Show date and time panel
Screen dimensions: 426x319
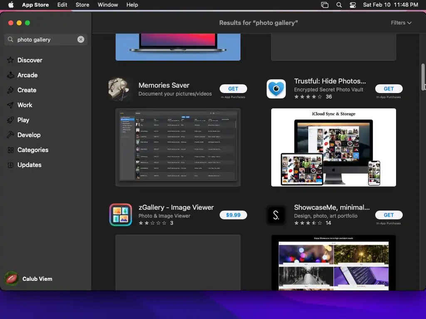(390, 5)
